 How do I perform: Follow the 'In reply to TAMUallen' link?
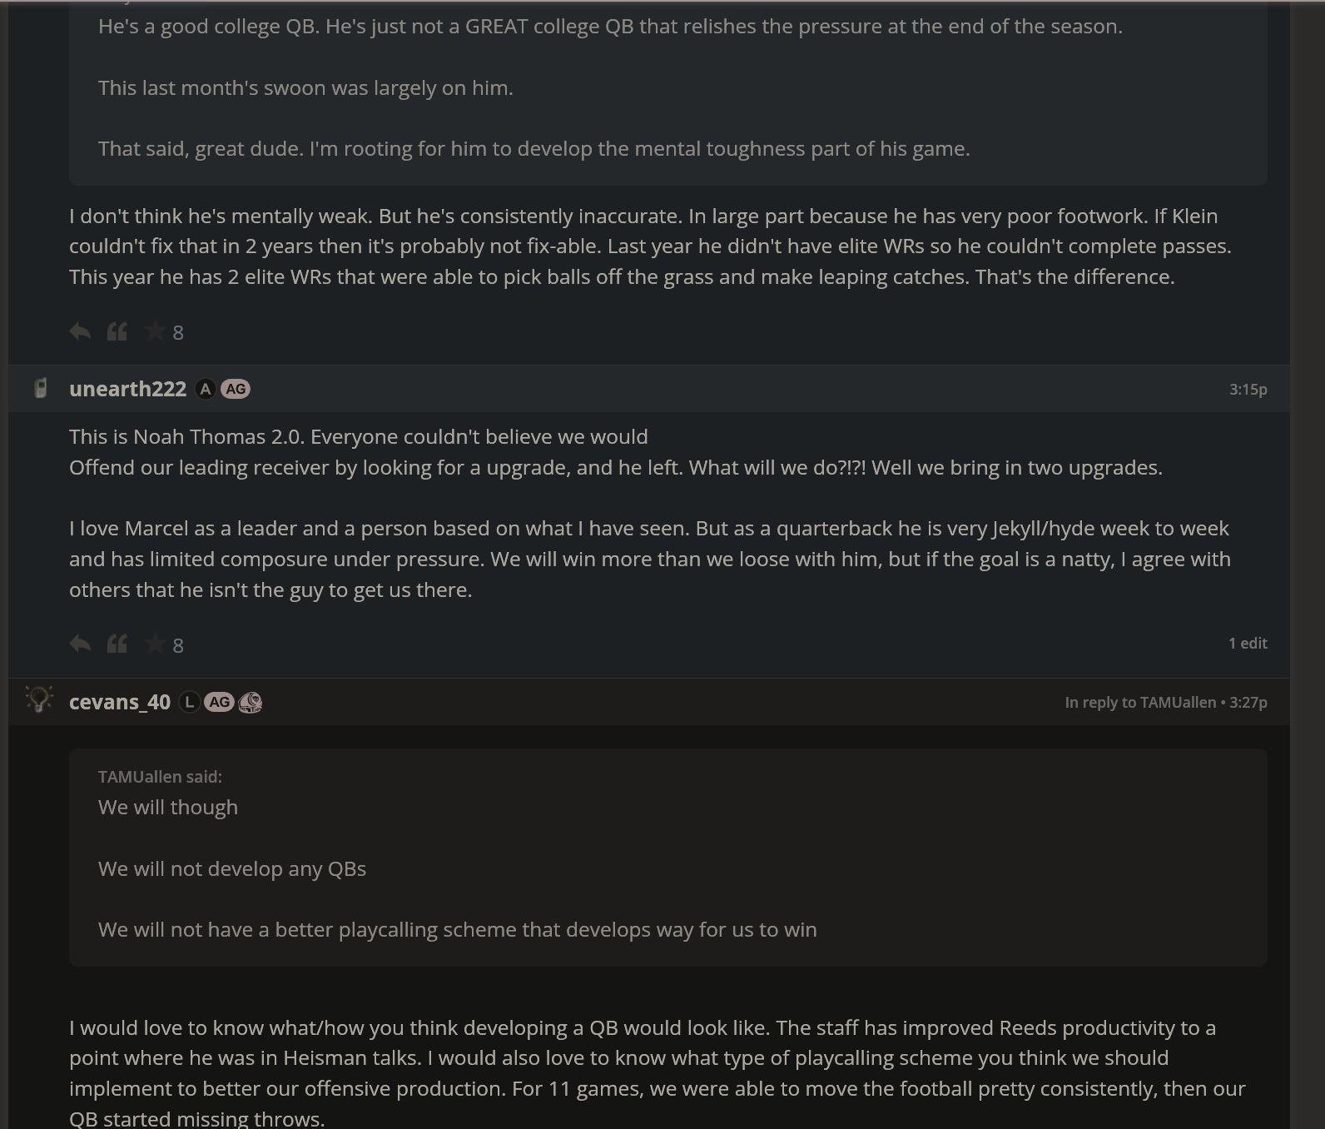point(1139,702)
